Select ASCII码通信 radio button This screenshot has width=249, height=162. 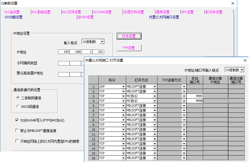pos(18,106)
